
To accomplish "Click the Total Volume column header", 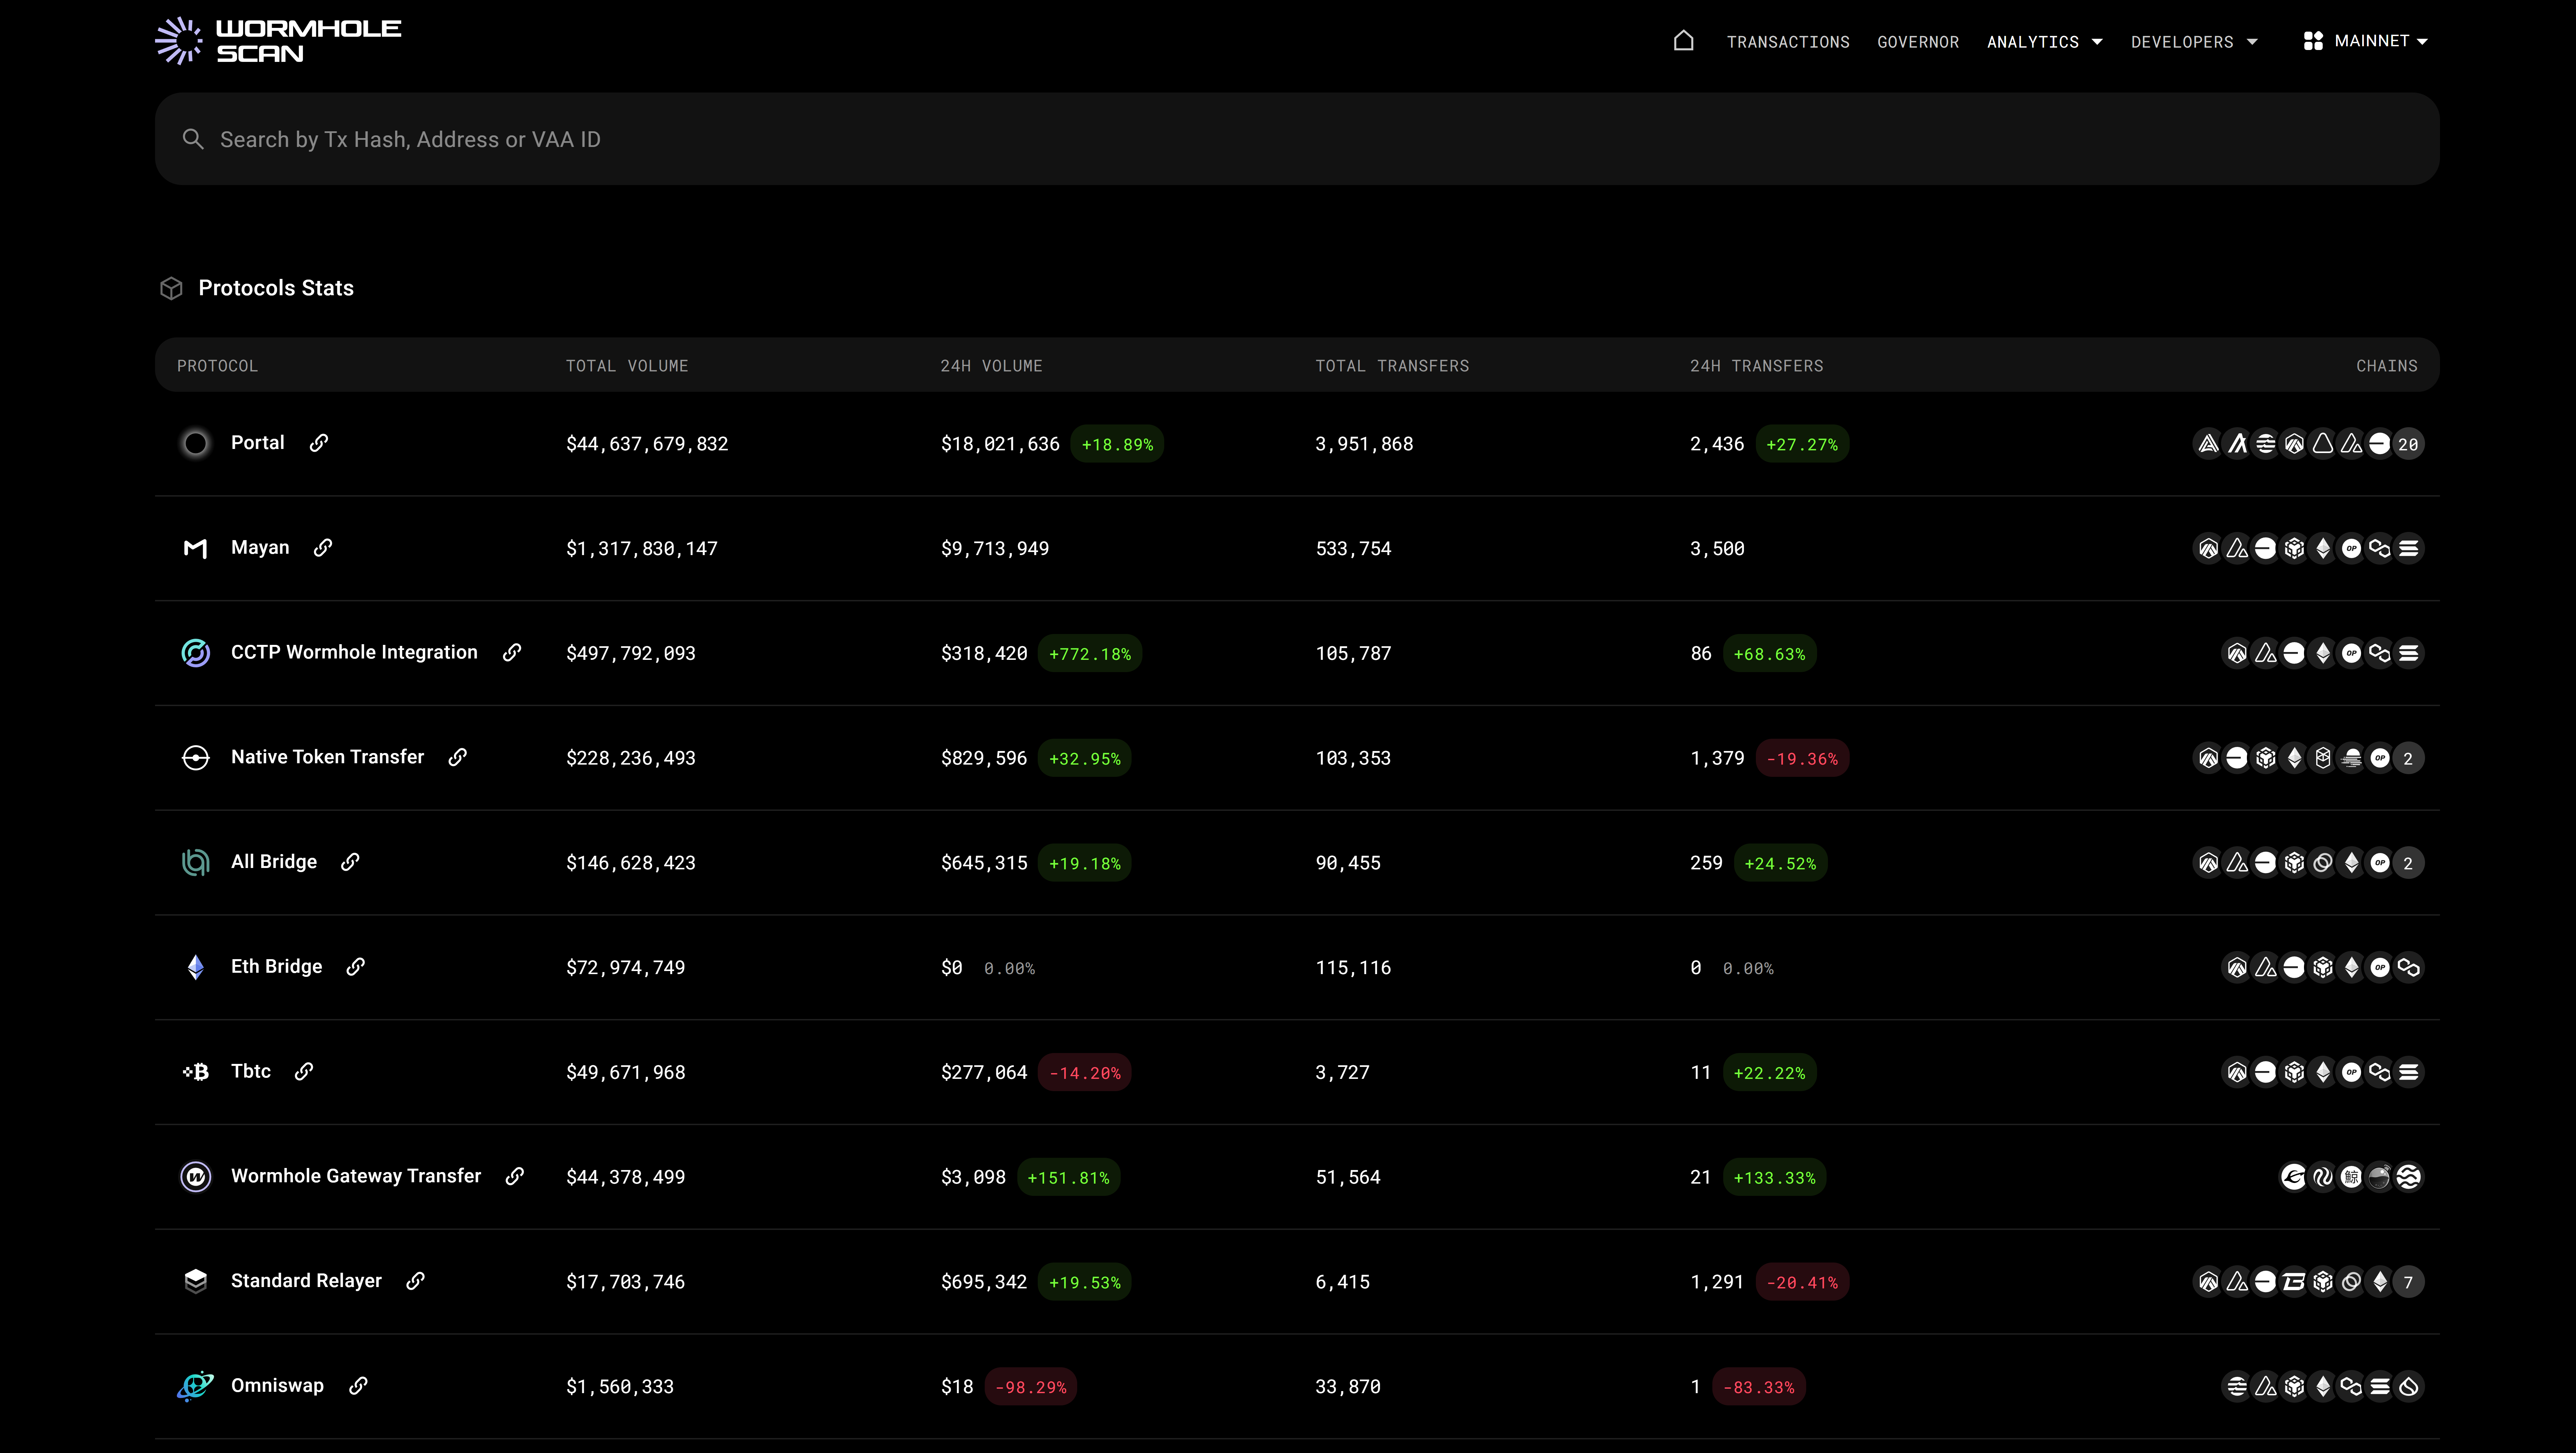I will point(627,366).
